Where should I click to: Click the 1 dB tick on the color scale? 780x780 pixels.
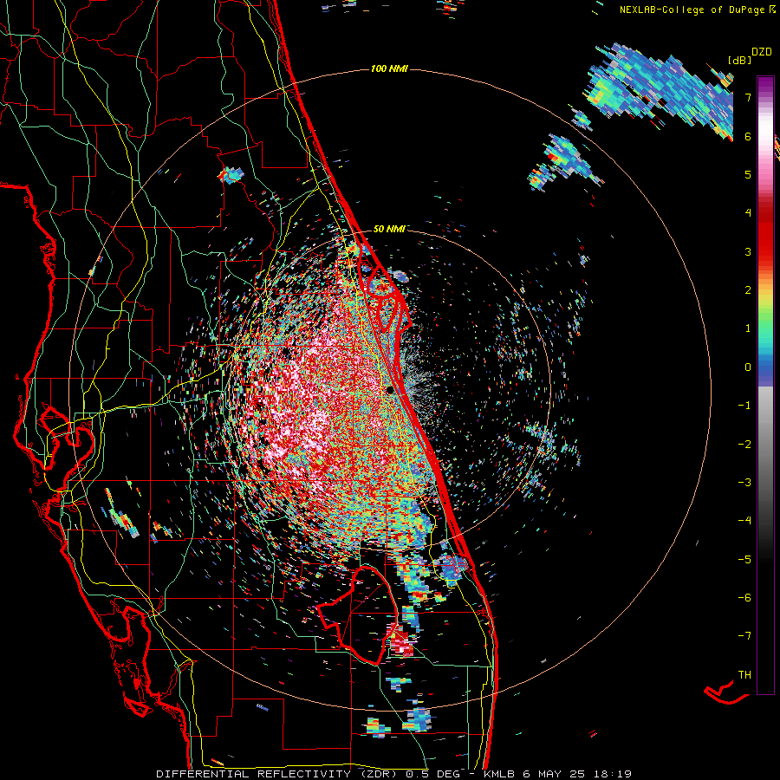pyautogui.click(x=748, y=328)
